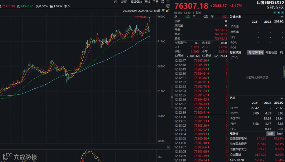Click the 涨跌幅 section label
The width and height of the screenshot is (285, 162).
234,134
